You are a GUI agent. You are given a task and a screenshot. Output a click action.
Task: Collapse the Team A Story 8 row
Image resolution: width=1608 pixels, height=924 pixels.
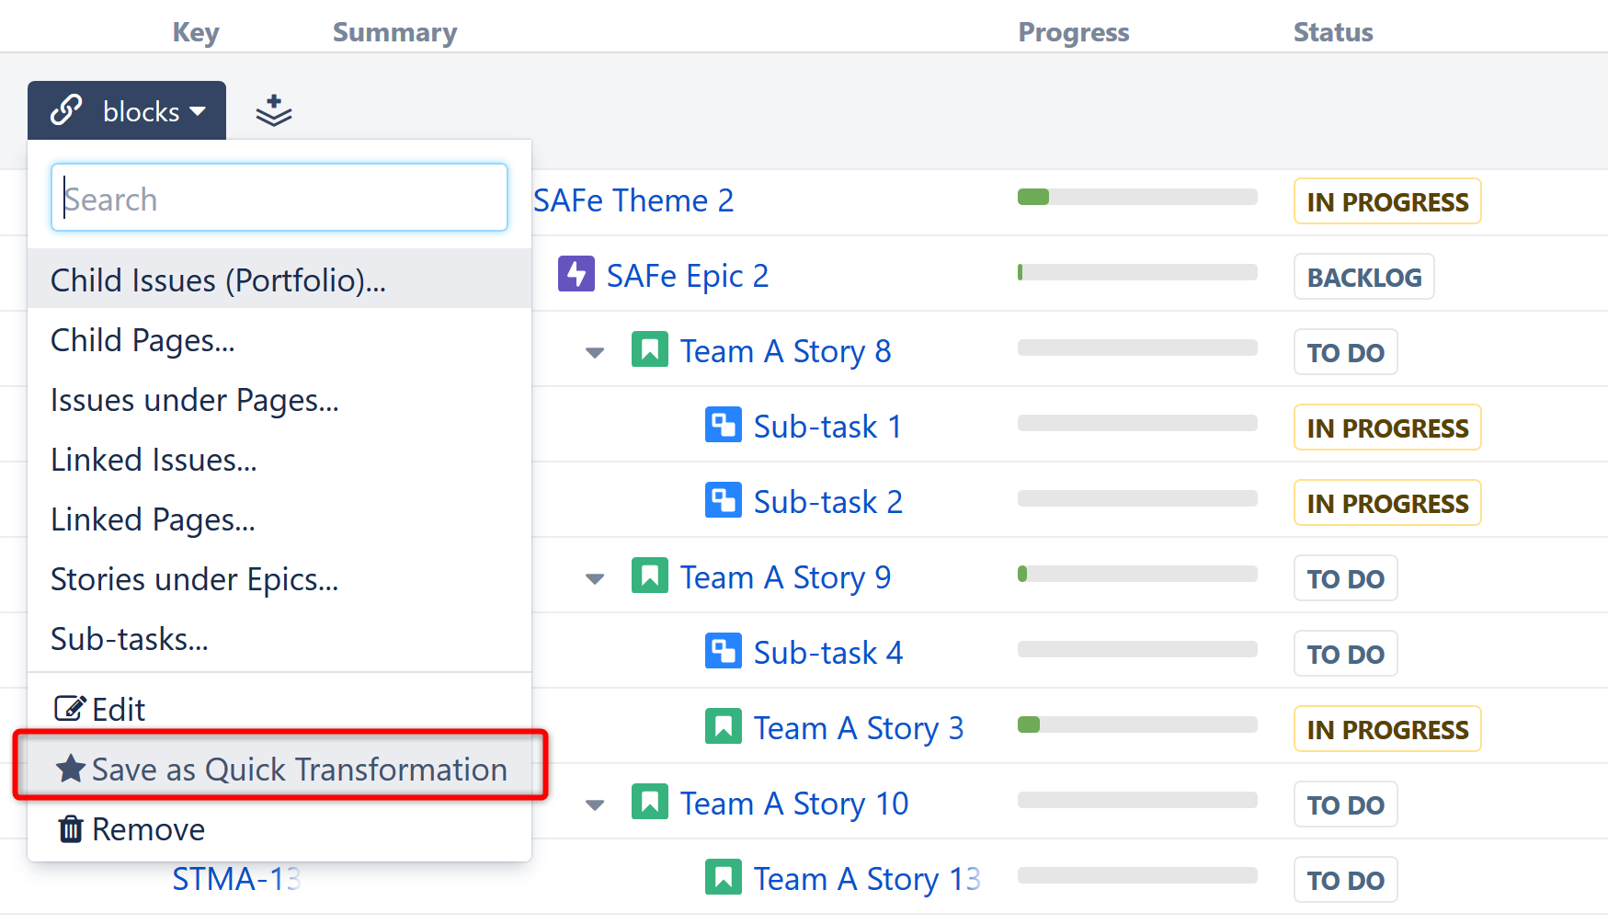pyautogui.click(x=595, y=352)
